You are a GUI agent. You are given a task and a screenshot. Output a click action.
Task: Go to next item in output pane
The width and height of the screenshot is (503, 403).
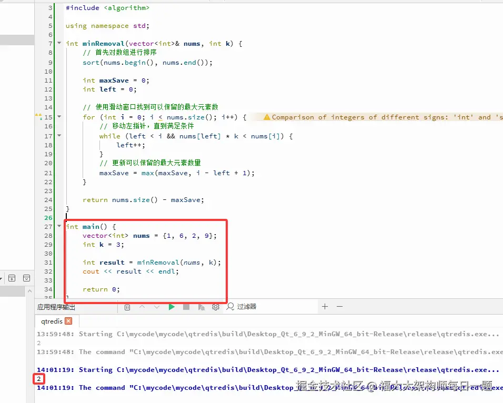click(x=157, y=307)
